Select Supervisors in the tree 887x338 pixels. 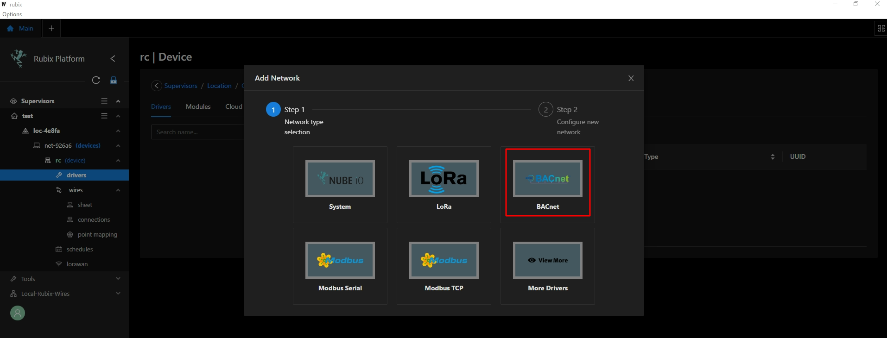[38, 101]
